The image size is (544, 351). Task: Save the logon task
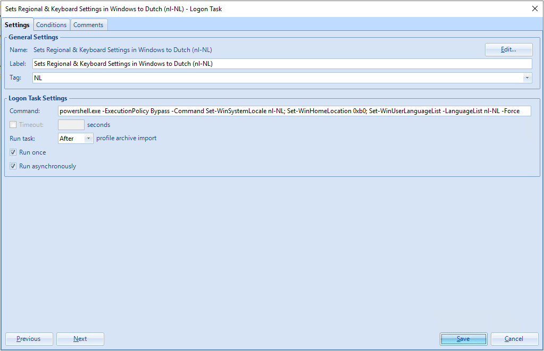click(x=463, y=339)
